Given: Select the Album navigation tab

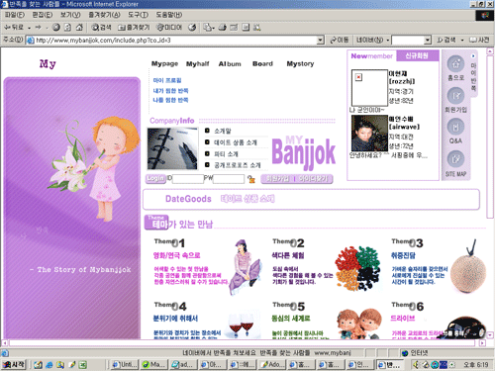Looking at the screenshot, I should tap(230, 63).
